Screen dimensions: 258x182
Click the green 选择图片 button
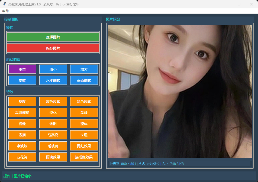coord(53,37)
